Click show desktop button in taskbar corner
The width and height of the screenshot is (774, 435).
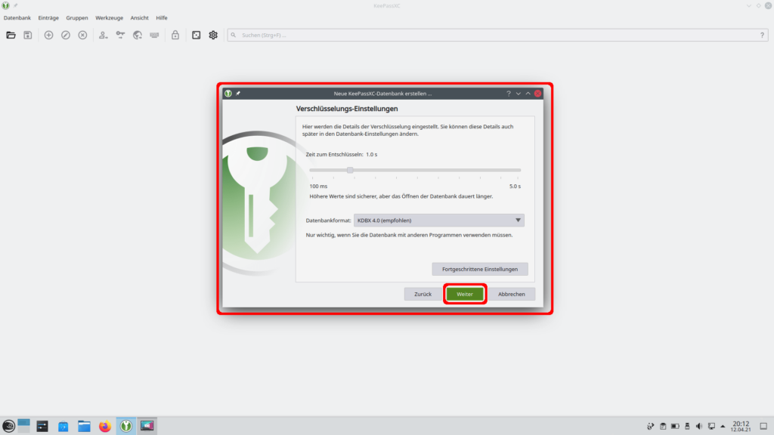pos(763,426)
